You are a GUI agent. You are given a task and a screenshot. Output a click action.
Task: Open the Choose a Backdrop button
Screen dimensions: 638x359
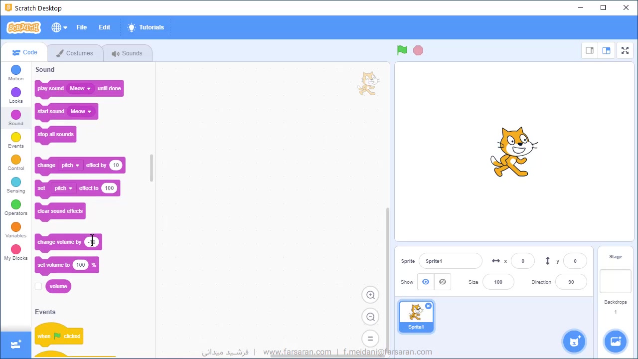(x=616, y=342)
